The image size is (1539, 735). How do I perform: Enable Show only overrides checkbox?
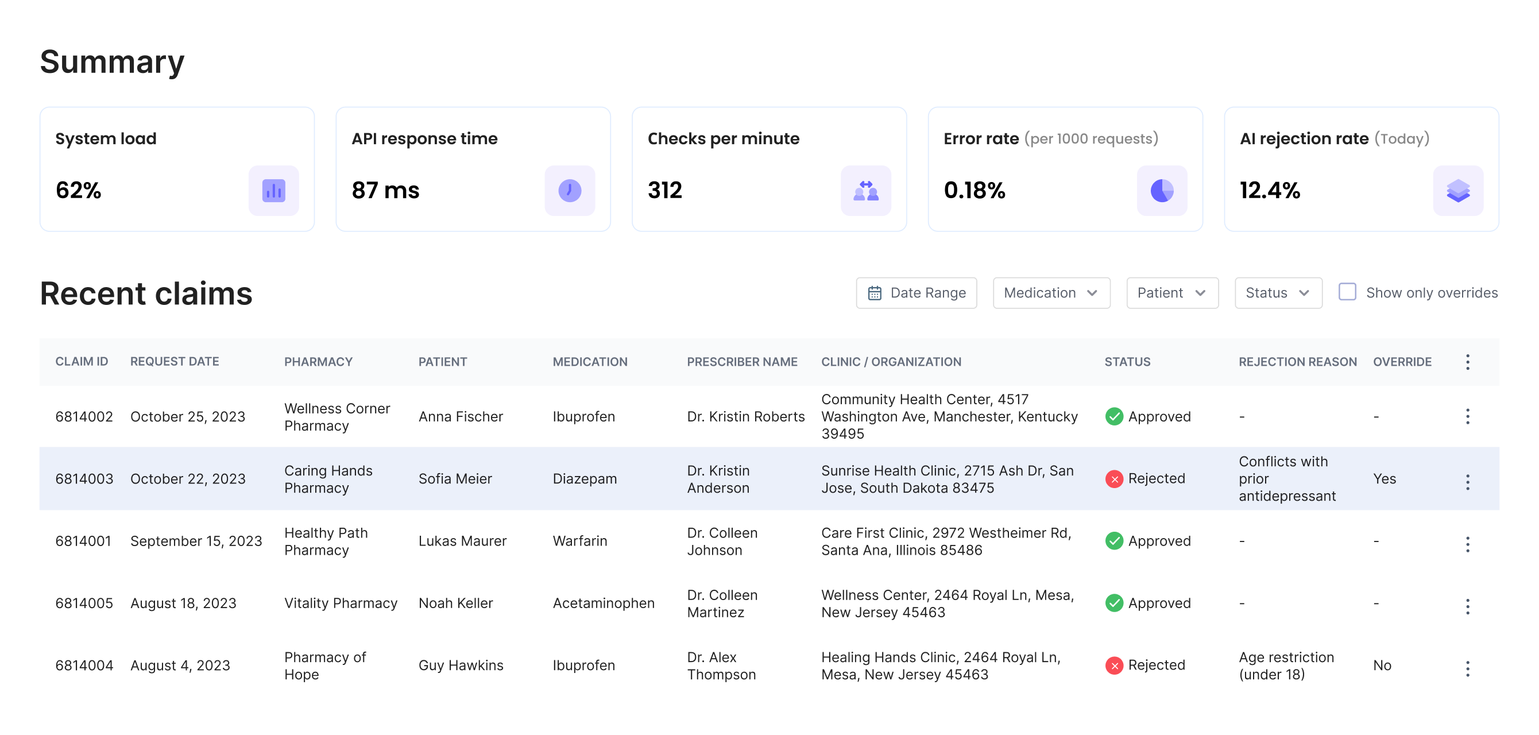1347,292
